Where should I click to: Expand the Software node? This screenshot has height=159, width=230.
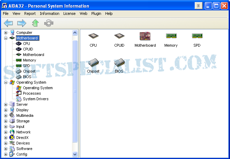click(6, 149)
